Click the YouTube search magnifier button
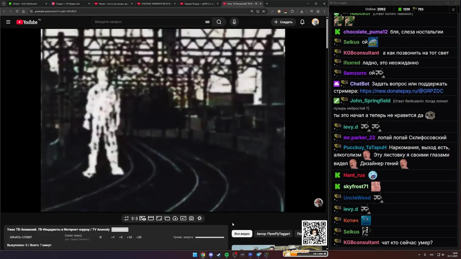Image resolution: width=461 pixels, height=259 pixels. [x=219, y=22]
